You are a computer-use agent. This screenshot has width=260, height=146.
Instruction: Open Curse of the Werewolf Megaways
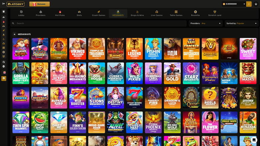(116, 73)
